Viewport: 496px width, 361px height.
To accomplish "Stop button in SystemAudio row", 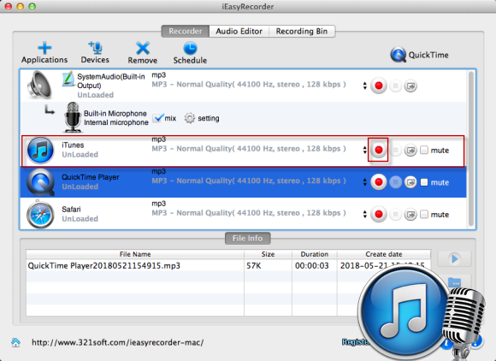I will tap(395, 86).
